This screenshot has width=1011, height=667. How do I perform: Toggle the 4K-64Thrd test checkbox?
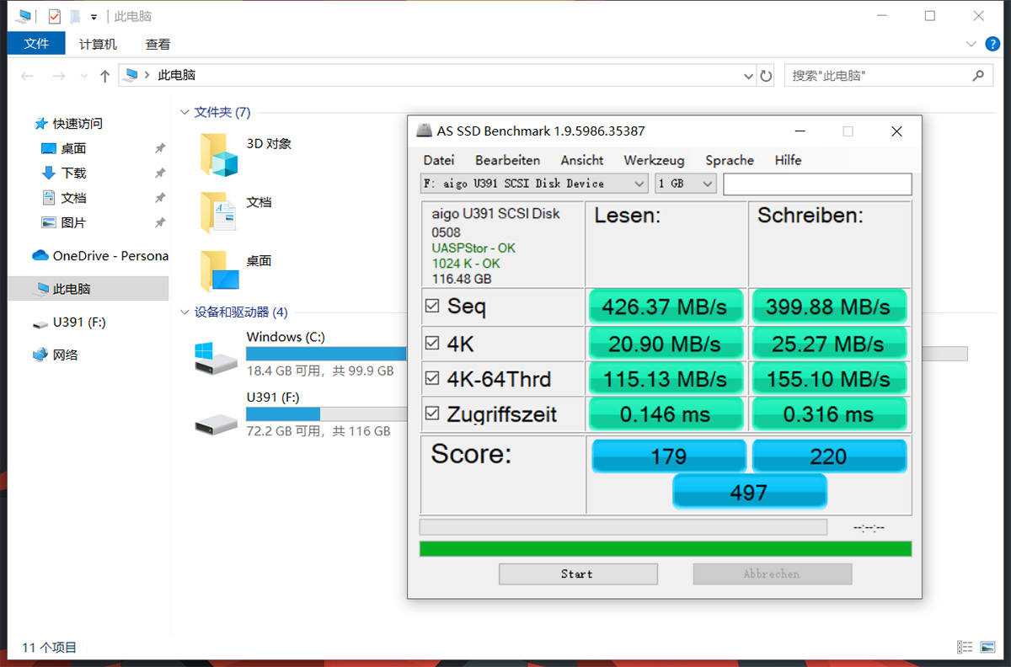432,379
